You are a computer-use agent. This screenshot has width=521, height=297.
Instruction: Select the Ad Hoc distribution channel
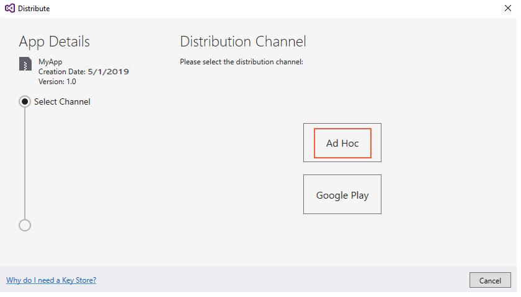(x=342, y=143)
